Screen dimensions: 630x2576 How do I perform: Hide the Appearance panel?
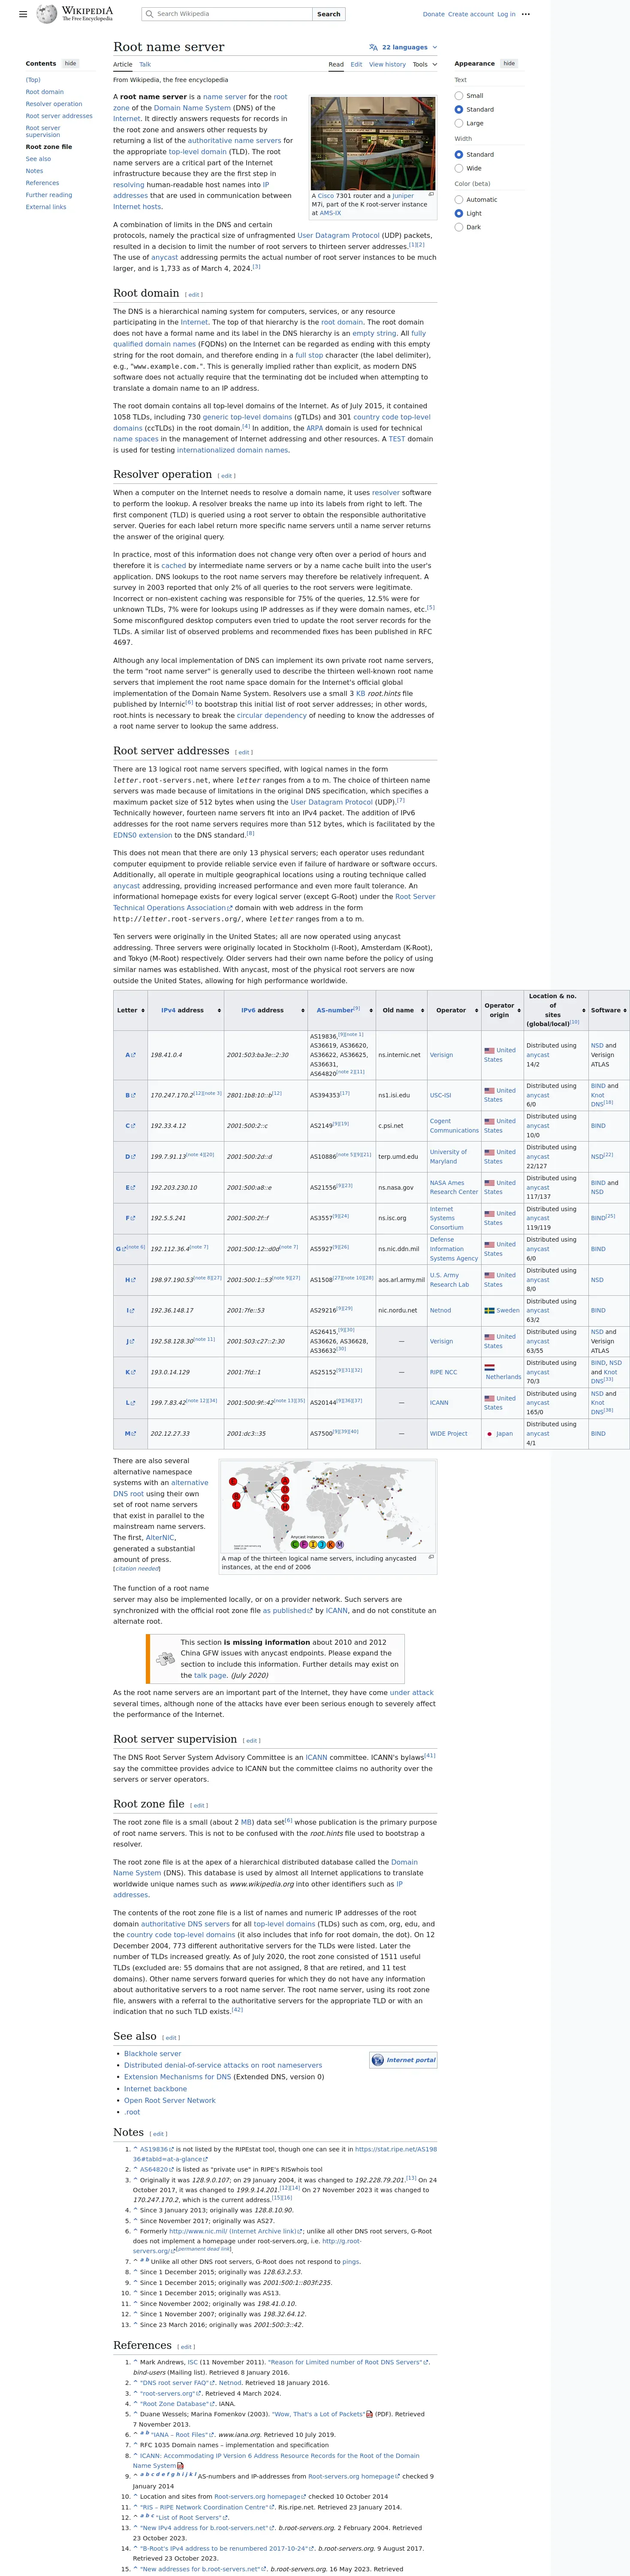[x=509, y=63]
